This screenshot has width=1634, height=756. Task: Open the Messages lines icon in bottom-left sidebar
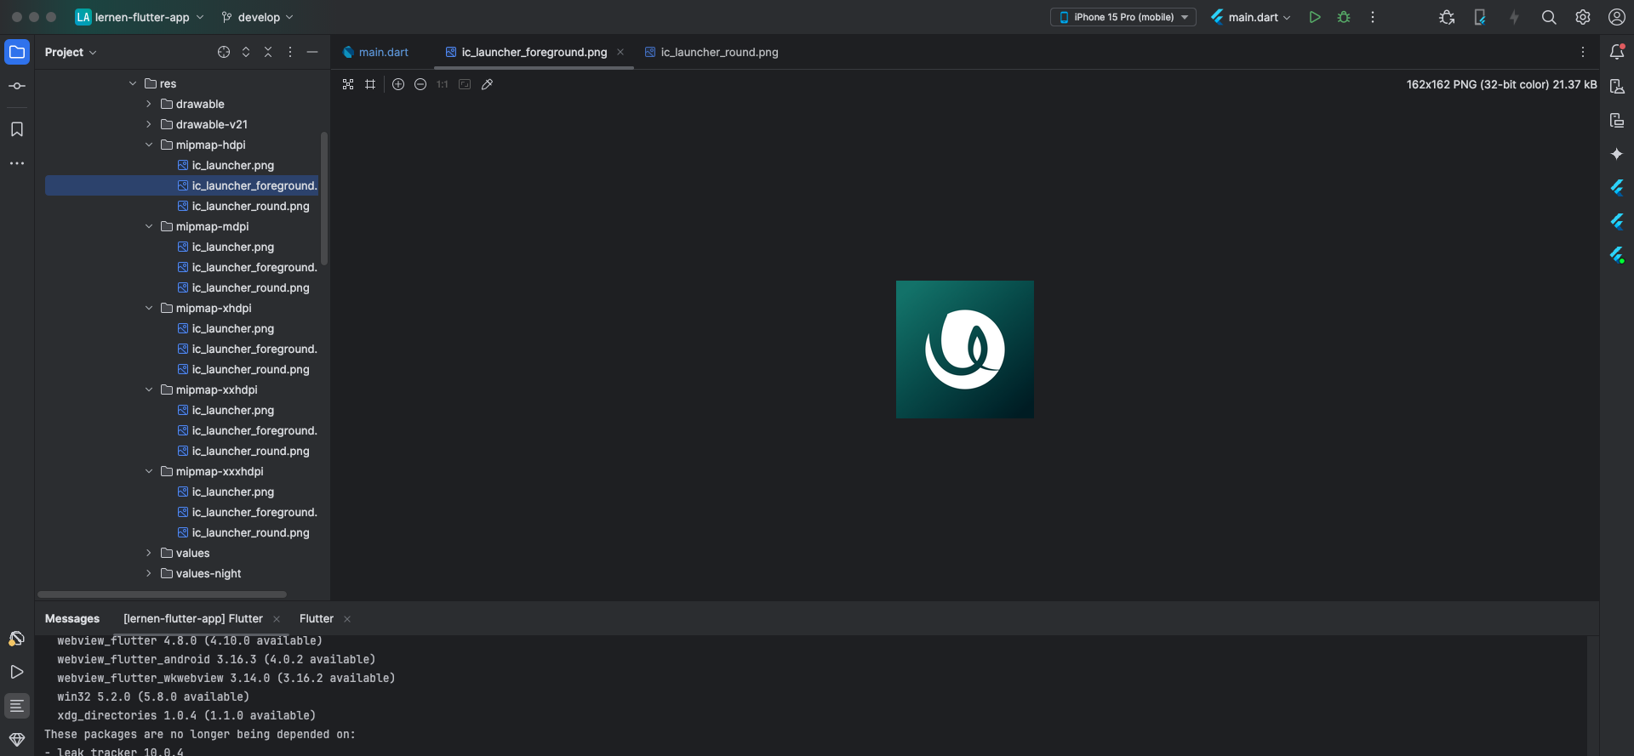click(x=17, y=706)
